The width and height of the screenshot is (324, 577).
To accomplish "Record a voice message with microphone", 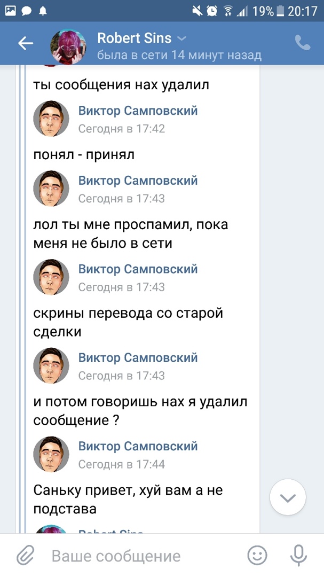I will (298, 556).
